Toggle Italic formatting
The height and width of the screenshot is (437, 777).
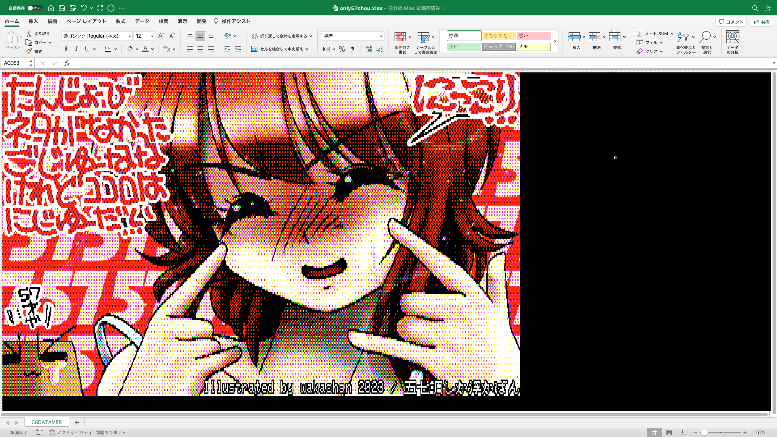tap(76, 49)
